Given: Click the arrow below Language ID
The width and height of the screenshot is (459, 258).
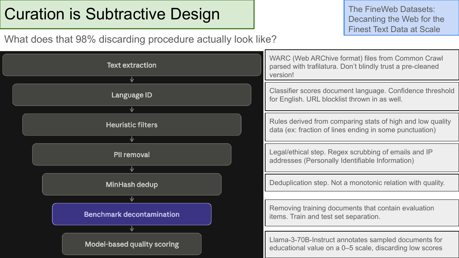Looking at the screenshot, I should tap(132, 110).
